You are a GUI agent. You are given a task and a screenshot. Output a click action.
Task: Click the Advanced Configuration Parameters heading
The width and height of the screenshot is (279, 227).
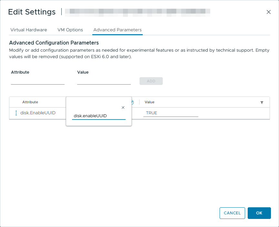(54, 43)
